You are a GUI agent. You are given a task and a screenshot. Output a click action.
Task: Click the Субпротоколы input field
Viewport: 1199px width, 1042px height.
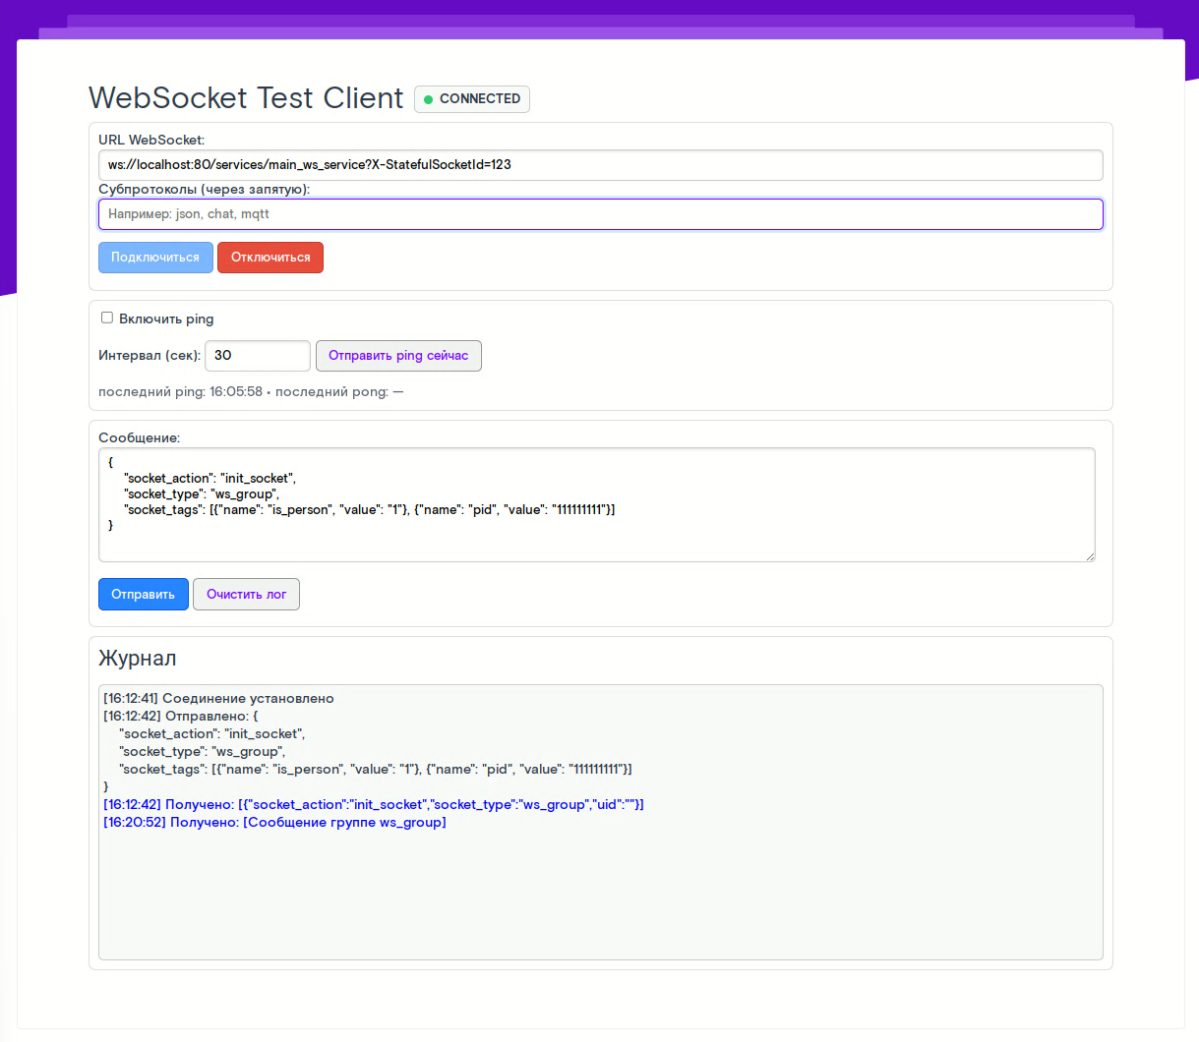[x=600, y=214]
